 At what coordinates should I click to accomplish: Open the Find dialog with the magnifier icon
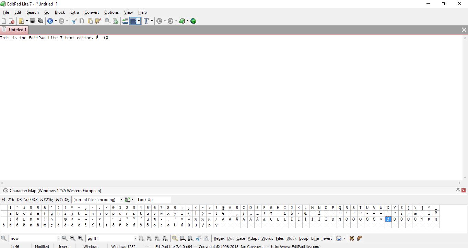(x=107, y=21)
